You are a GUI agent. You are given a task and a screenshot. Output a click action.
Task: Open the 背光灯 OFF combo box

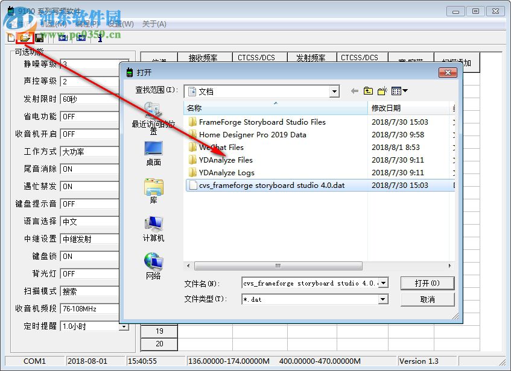click(x=90, y=274)
